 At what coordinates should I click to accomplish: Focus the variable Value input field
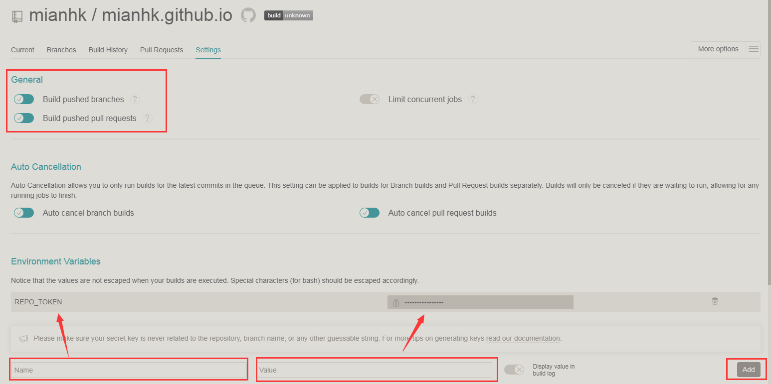point(374,370)
